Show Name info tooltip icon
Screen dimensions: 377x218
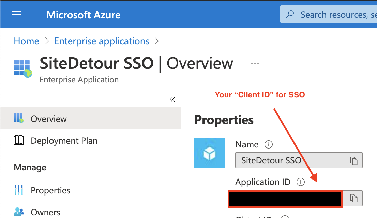pyautogui.click(x=268, y=144)
